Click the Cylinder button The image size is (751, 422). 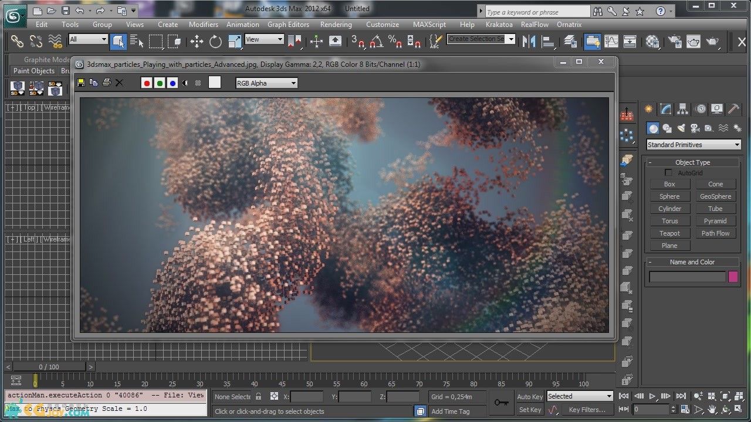[669, 209]
